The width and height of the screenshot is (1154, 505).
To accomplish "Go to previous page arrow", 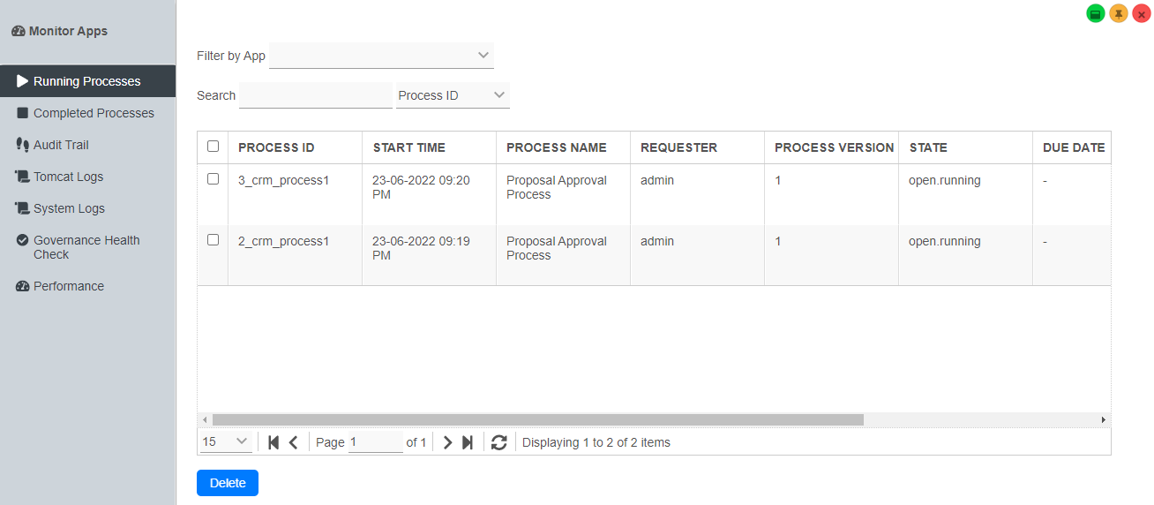I will pyautogui.click(x=294, y=442).
